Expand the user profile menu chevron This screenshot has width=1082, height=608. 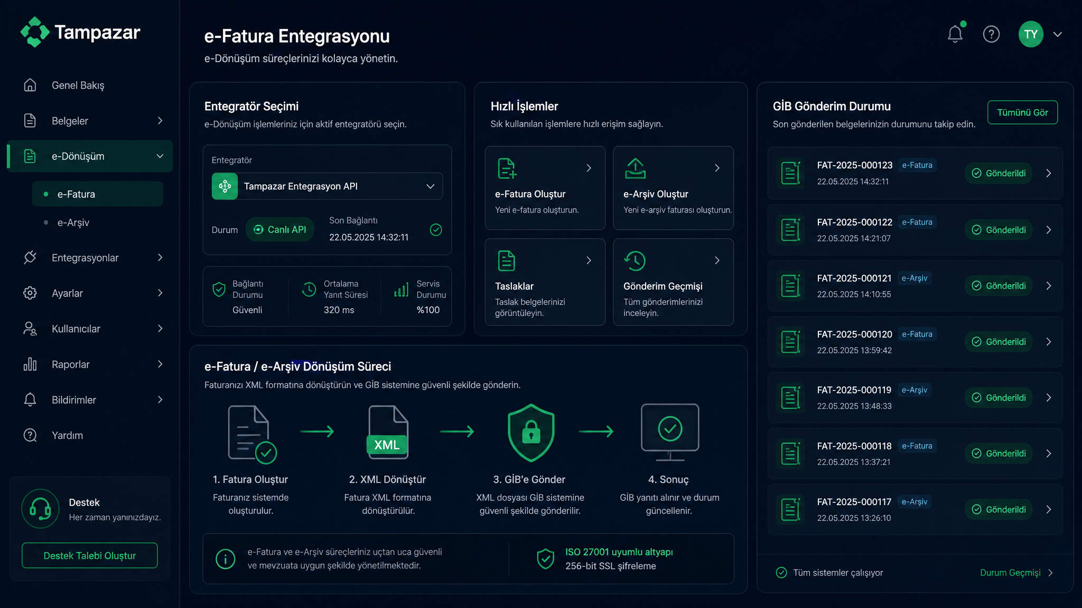click(1057, 34)
